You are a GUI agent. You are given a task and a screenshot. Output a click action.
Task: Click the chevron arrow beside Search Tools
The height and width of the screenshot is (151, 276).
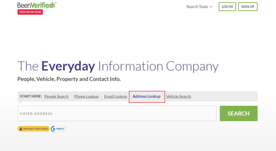coord(211,7)
